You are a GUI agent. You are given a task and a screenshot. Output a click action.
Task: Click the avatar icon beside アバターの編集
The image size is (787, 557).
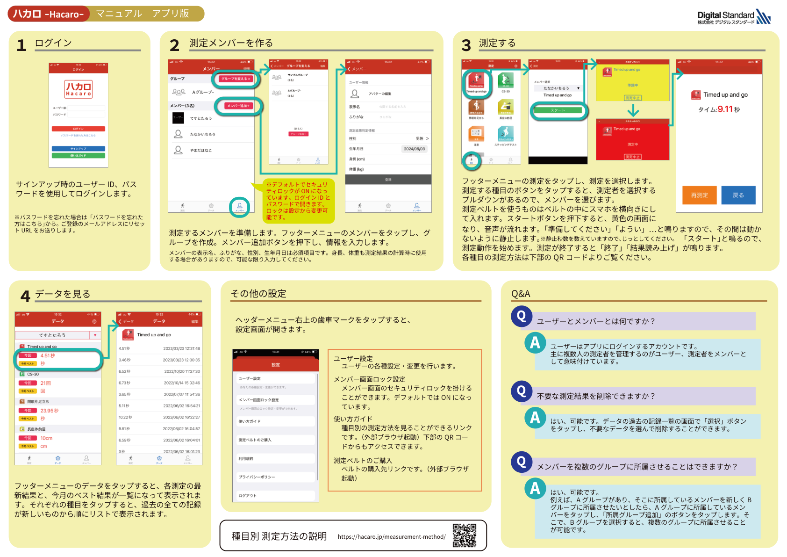point(355,94)
